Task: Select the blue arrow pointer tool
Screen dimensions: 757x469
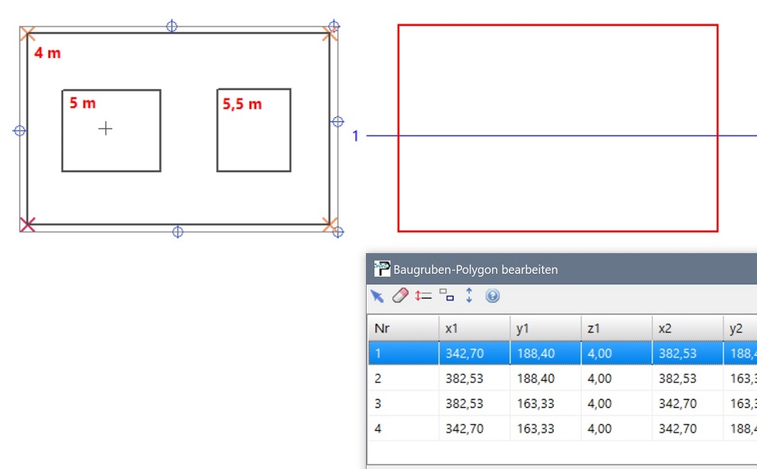Action: coord(377,296)
